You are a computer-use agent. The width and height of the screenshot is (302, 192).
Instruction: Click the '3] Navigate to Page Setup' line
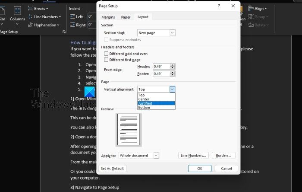(x=95, y=187)
